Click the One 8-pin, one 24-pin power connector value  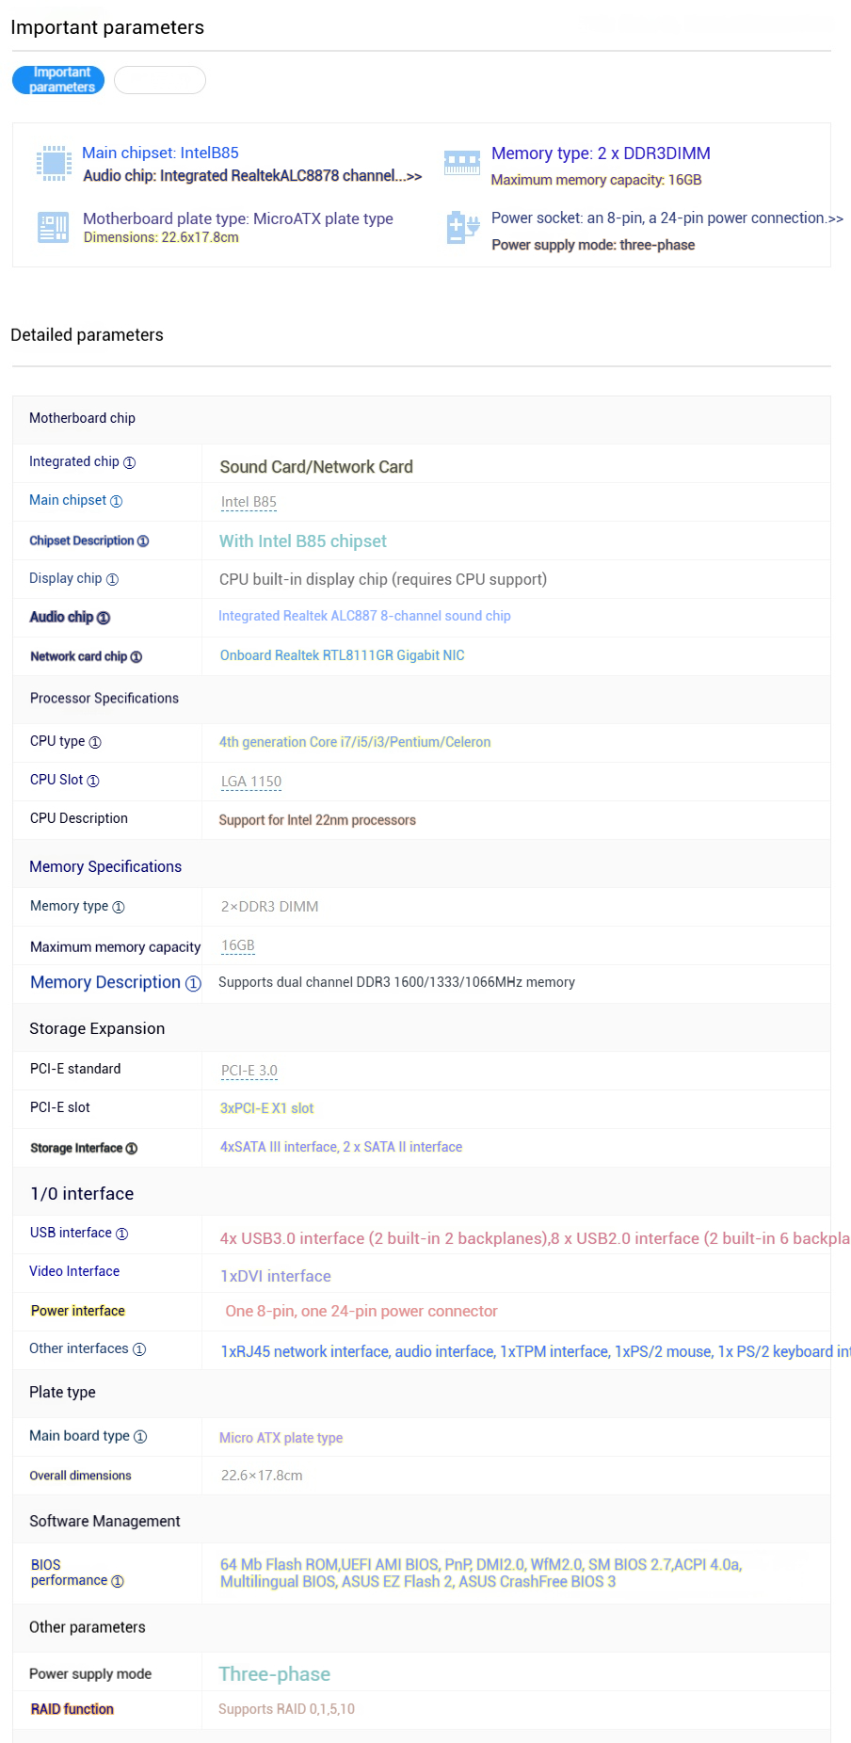coord(361,1311)
